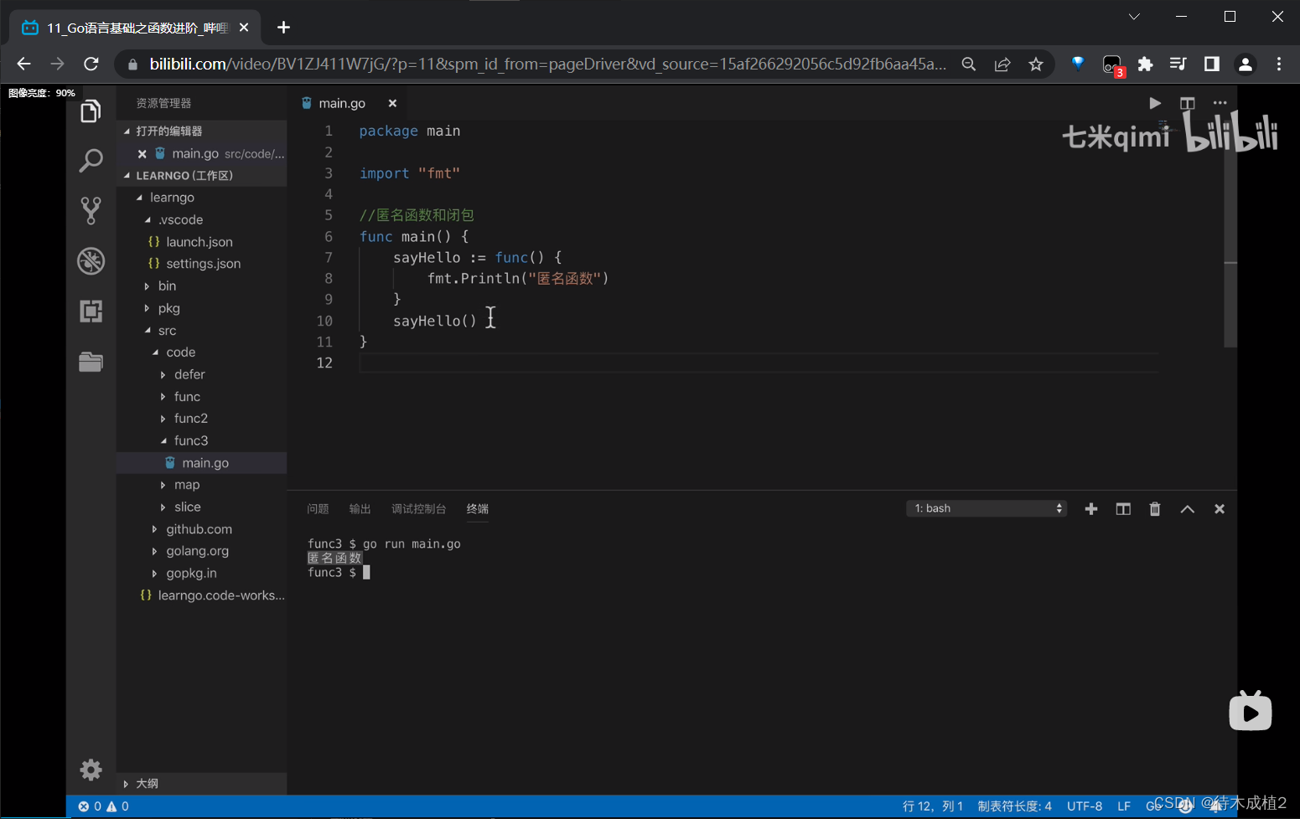
Task: Click the terminal input prompt line
Action: pos(339,573)
